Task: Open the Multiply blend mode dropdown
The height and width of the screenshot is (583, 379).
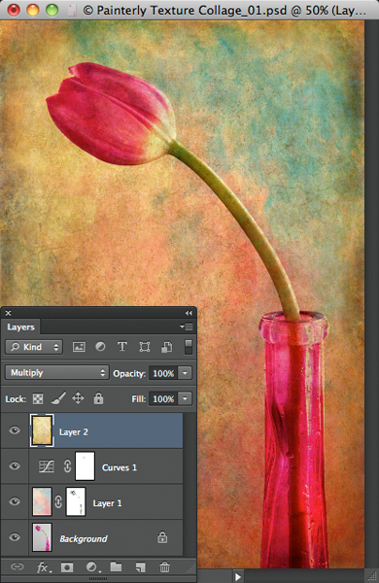Action: point(57,372)
